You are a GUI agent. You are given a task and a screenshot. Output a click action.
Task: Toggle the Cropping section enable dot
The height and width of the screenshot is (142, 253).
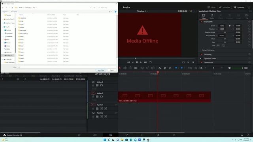[202, 54]
